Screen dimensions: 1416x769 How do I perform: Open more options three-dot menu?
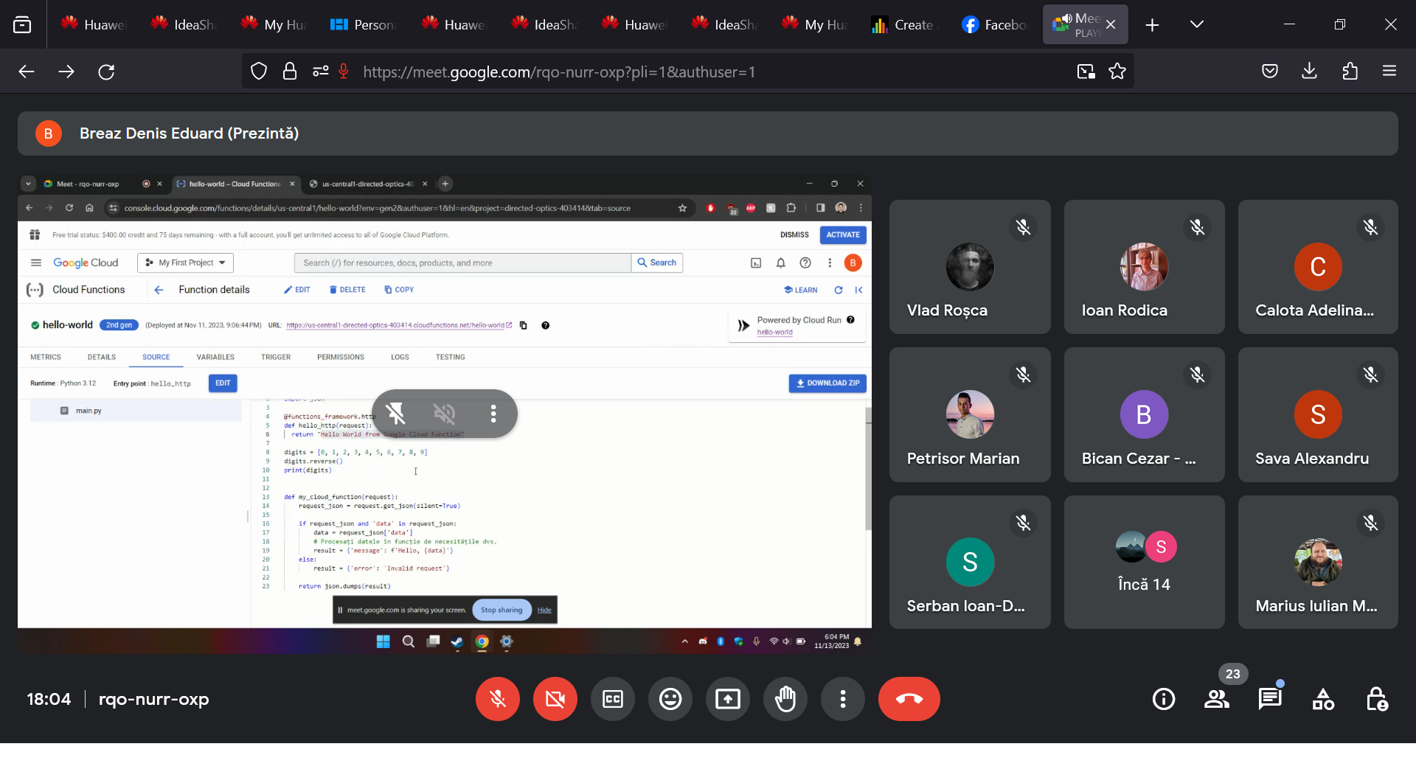coord(842,699)
